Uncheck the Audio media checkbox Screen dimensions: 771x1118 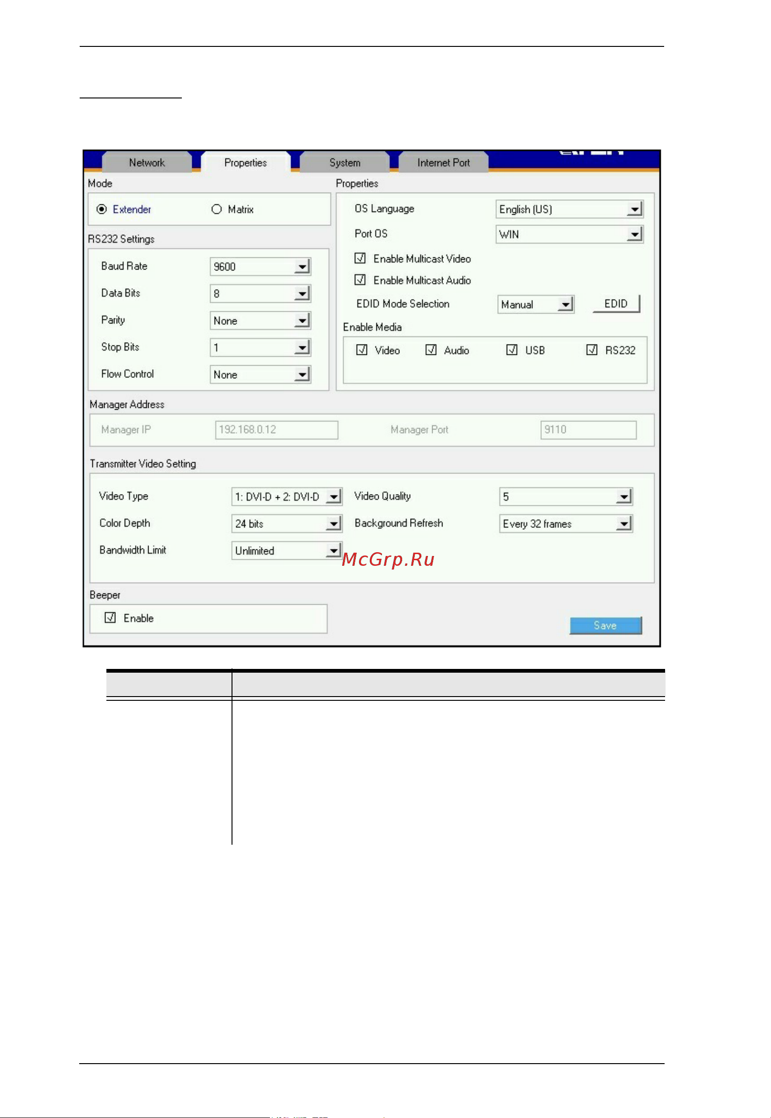(431, 350)
